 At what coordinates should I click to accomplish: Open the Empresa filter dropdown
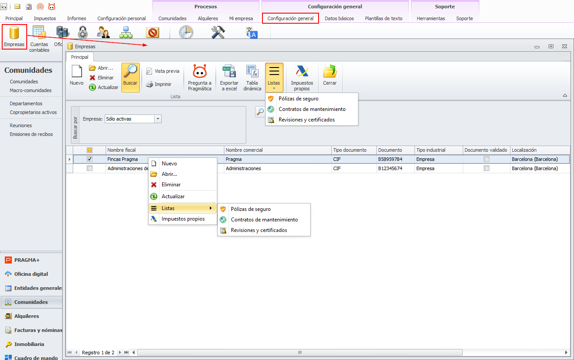click(158, 119)
